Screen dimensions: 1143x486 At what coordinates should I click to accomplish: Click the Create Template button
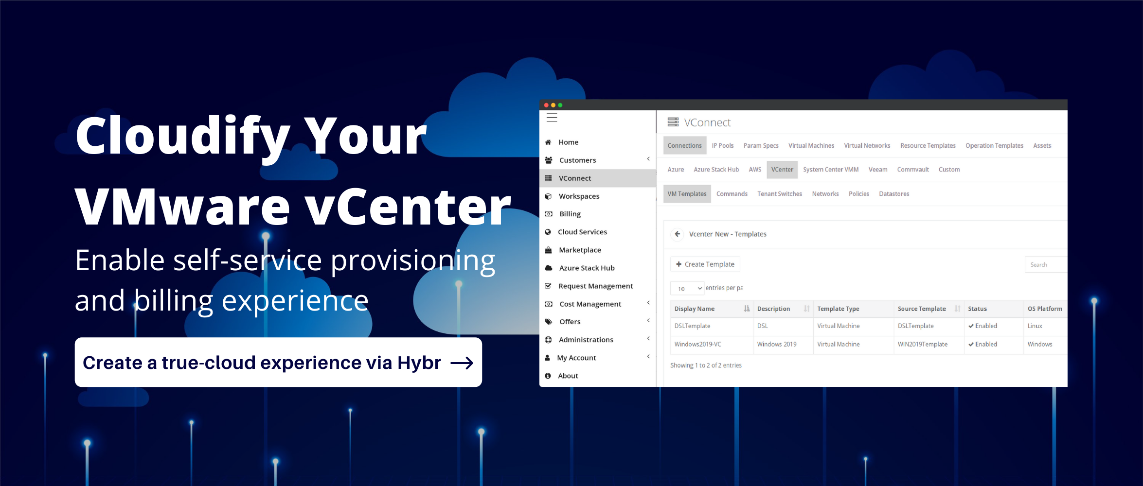click(705, 264)
